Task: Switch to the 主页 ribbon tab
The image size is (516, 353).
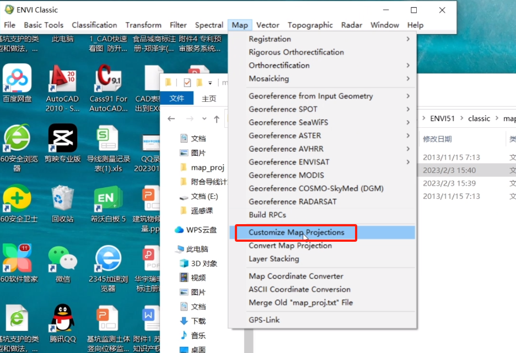Action: (x=209, y=99)
